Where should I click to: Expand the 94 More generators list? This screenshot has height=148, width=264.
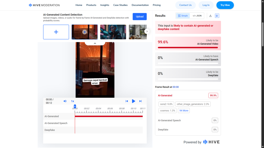pos(184,110)
